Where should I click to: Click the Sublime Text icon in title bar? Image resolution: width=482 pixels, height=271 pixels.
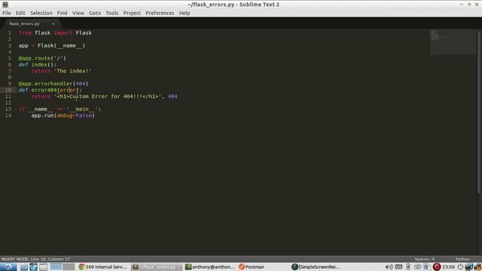click(x=5, y=5)
